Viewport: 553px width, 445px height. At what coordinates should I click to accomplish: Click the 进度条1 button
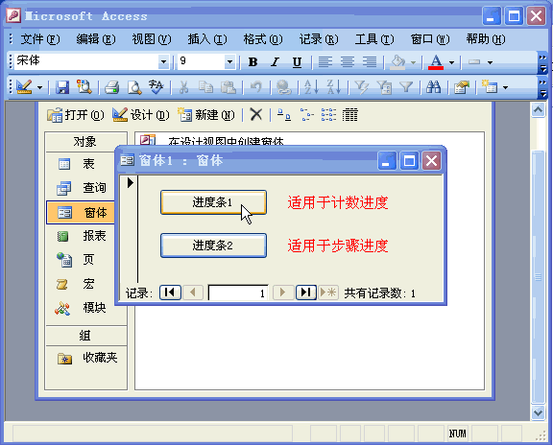(x=213, y=202)
